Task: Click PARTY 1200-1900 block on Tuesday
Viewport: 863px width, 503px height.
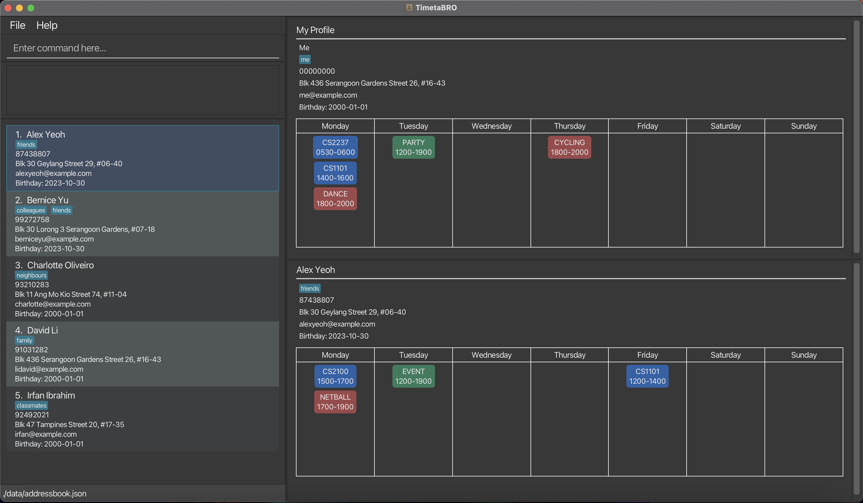Action: (x=413, y=147)
